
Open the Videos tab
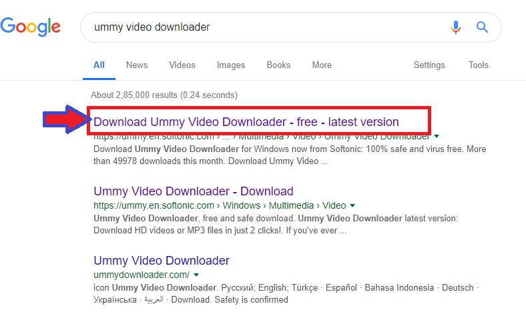point(182,65)
